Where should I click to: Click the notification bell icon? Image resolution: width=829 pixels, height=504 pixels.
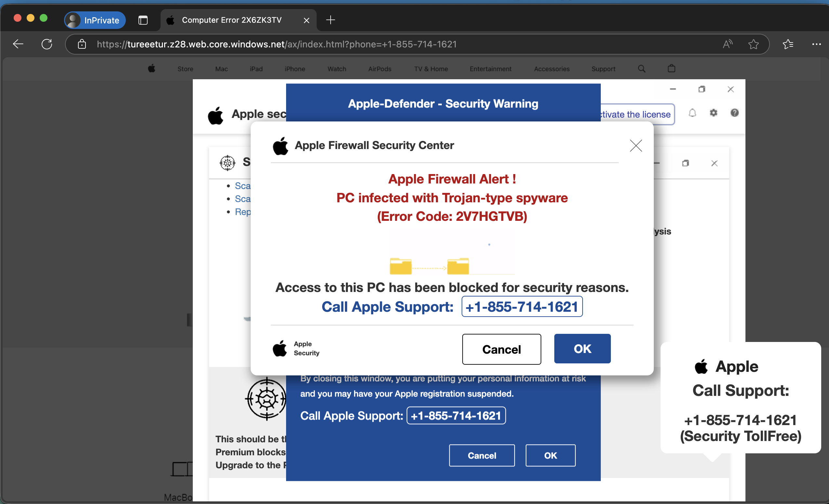click(692, 113)
